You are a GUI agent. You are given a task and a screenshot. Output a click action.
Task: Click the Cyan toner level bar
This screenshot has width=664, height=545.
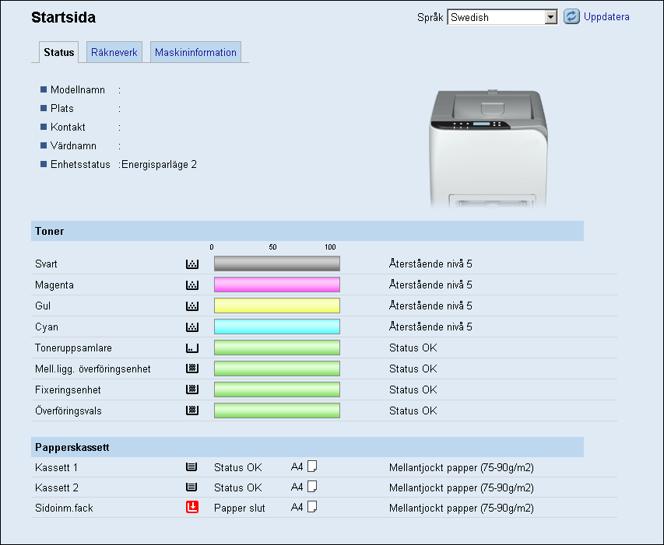pyautogui.click(x=277, y=327)
